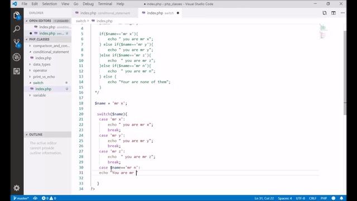Click line number 20 in the gutter
Viewport: 357px width, 201px height.
pyautogui.click(x=81, y=114)
